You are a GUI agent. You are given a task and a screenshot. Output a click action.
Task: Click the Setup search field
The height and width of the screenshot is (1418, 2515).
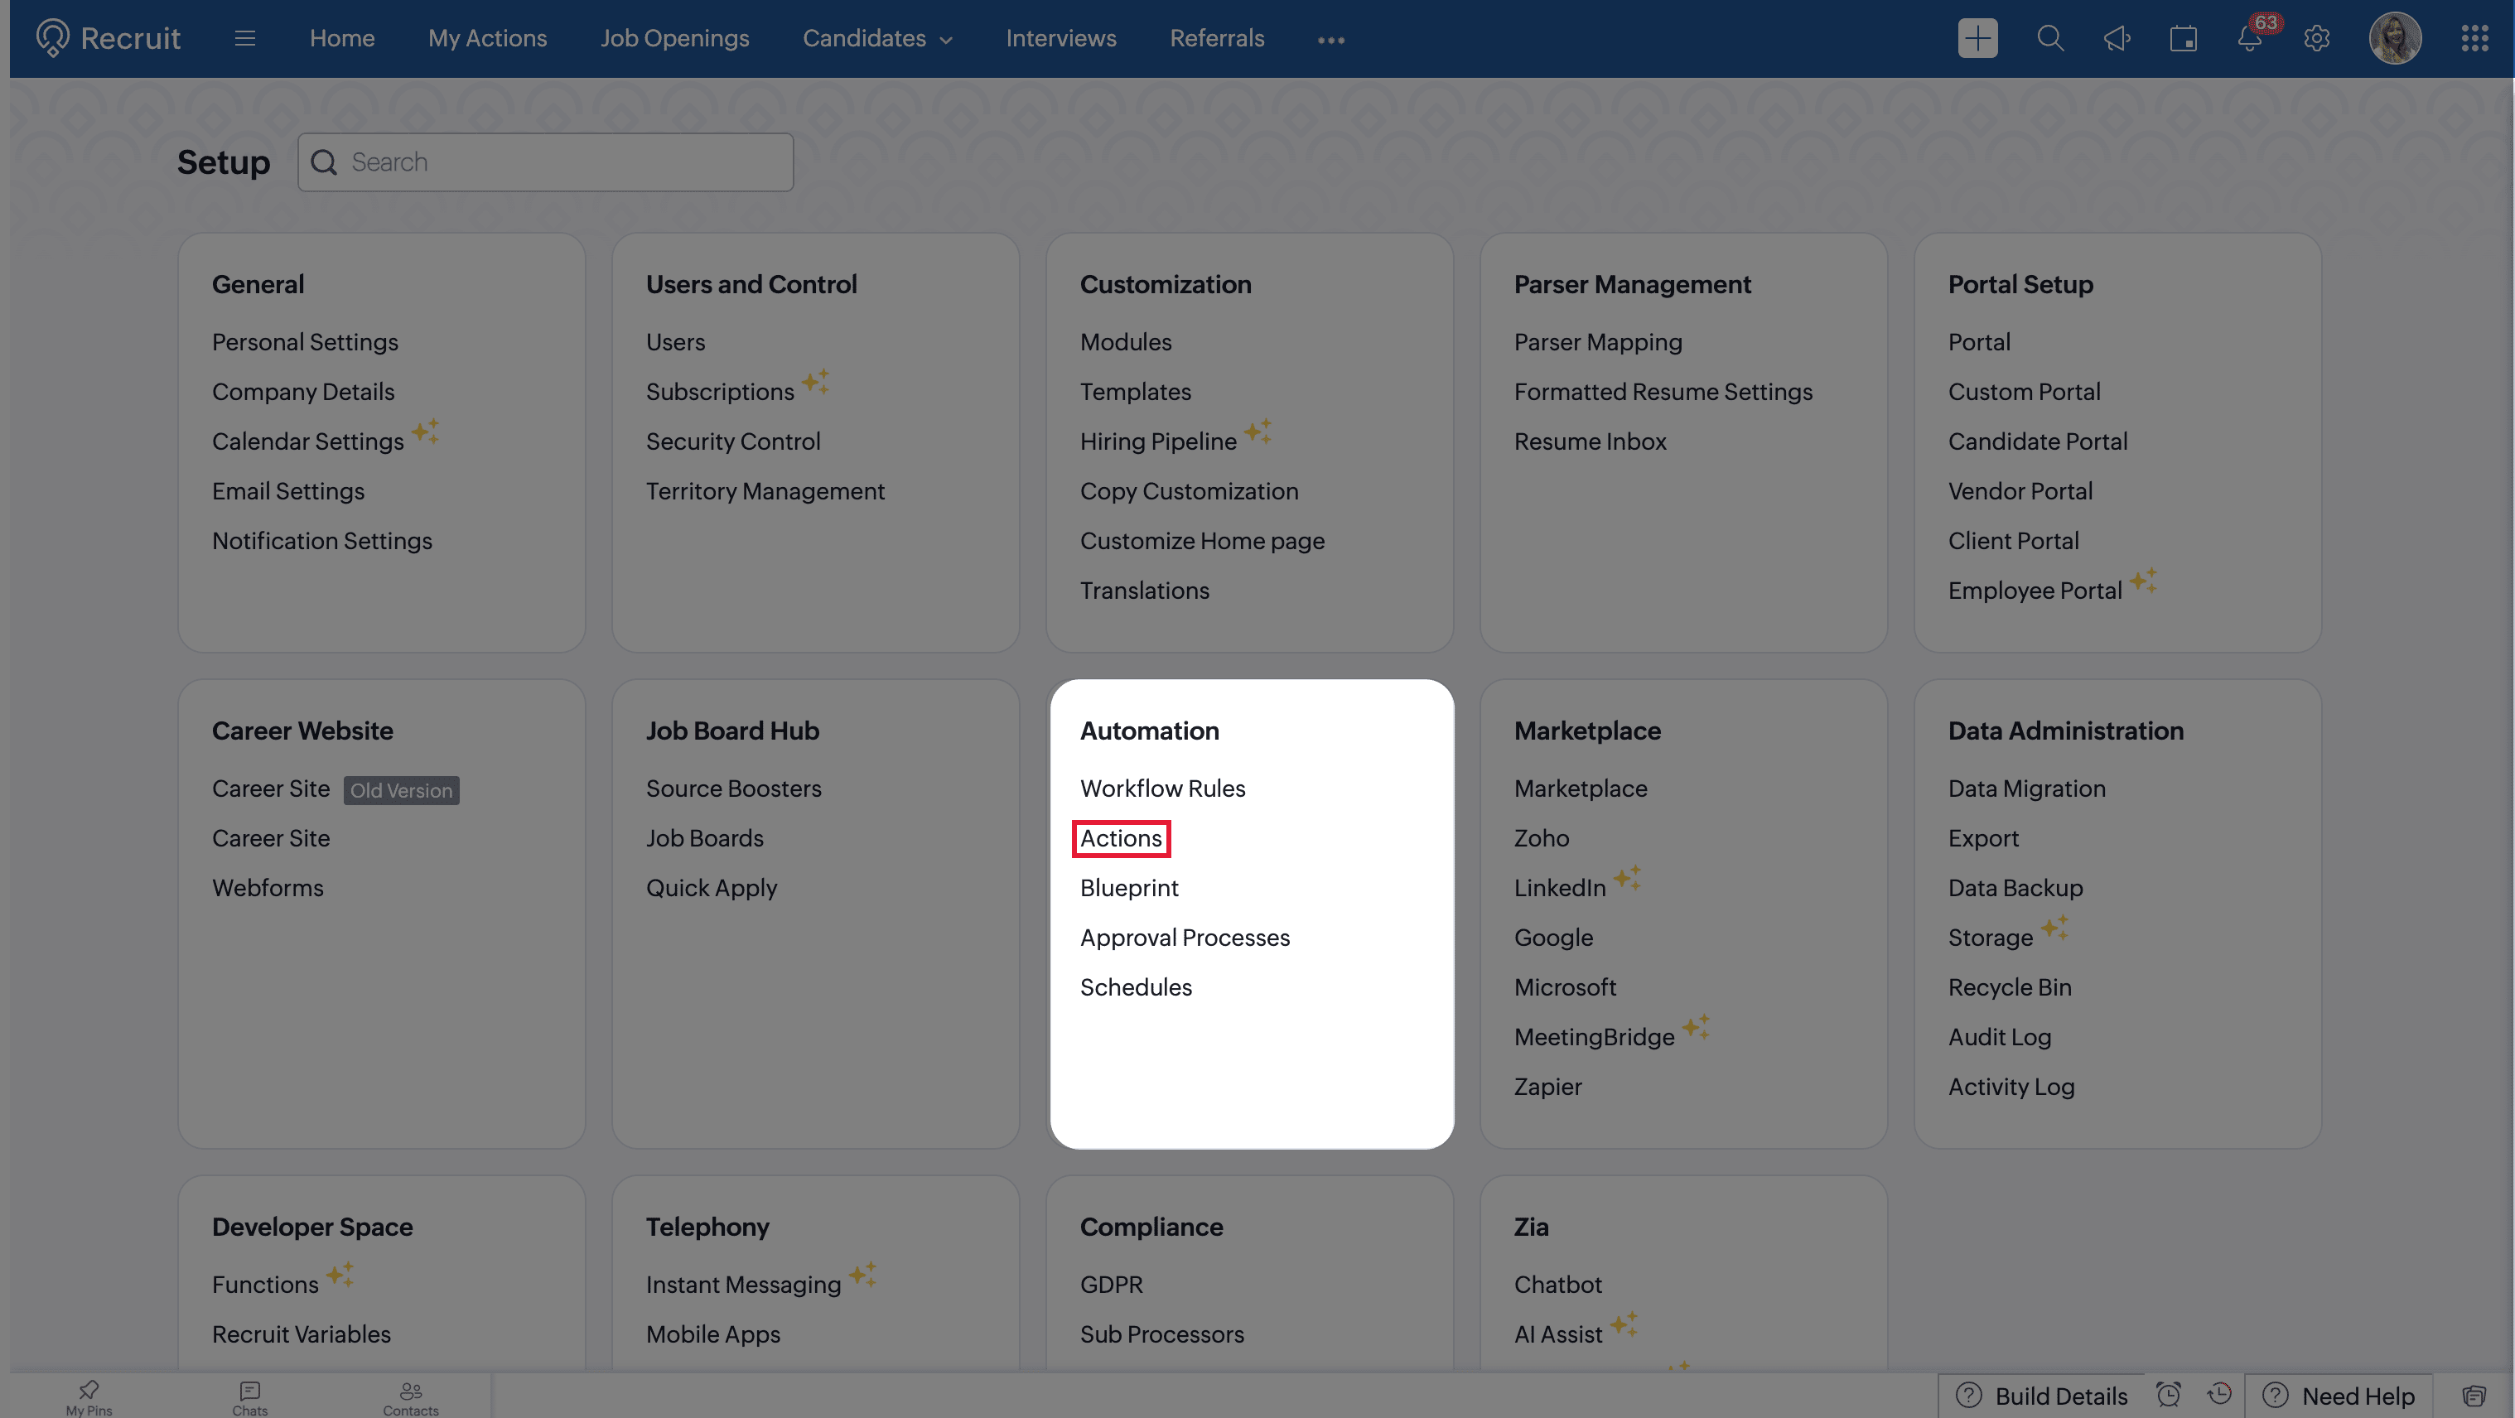click(x=546, y=162)
